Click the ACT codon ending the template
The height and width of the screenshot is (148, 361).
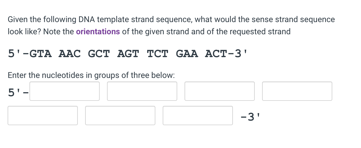pyautogui.click(x=216, y=54)
